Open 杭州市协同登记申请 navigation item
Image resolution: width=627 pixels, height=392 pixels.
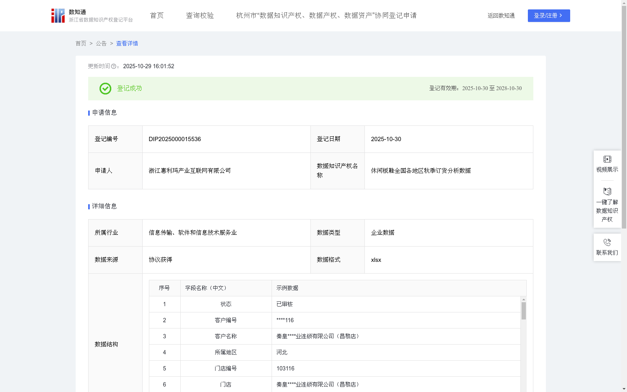tap(326, 16)
